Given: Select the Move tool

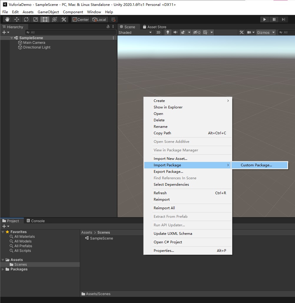Looking at the screenshot, I should point(16,19).
